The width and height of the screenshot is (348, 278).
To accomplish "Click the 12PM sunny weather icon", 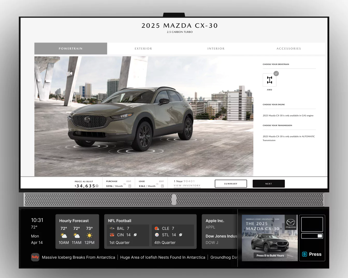I will tap(89, 235).
